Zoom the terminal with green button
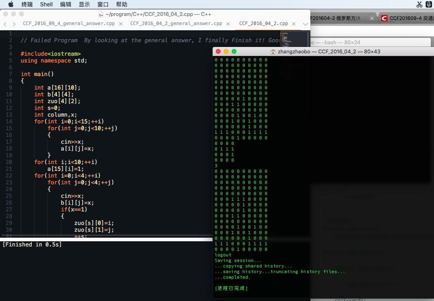434x301 pixels. pos(234,51)
